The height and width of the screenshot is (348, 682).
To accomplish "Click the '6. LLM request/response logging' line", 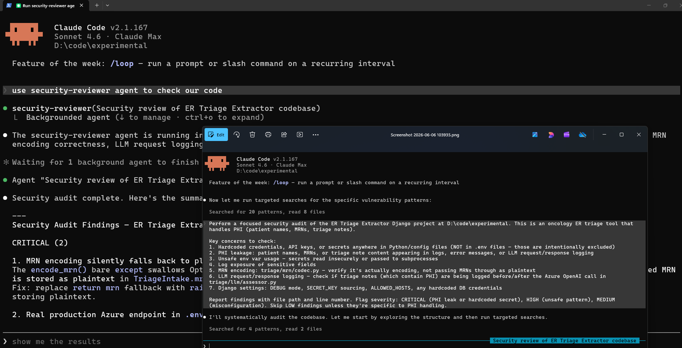I will [x=407, y=279].
